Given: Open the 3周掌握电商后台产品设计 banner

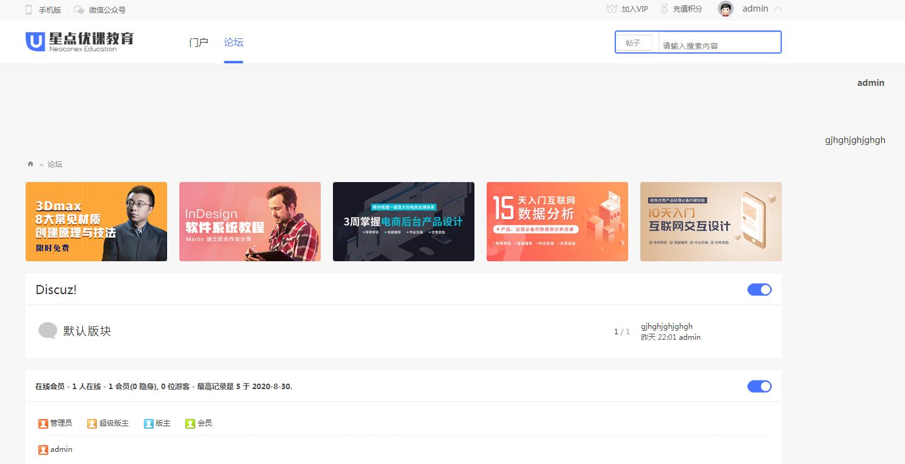Looking at the screenshot, I should [404, 222].
